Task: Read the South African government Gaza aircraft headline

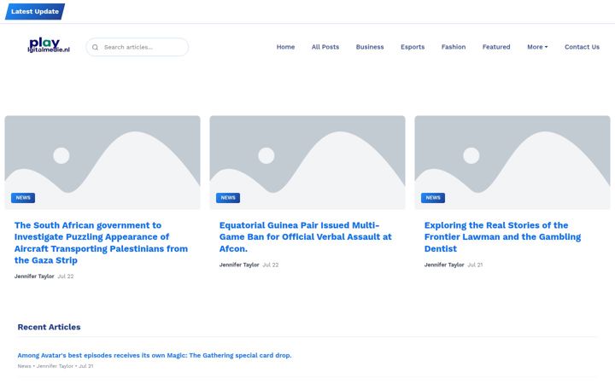Action: click(101, 242)
